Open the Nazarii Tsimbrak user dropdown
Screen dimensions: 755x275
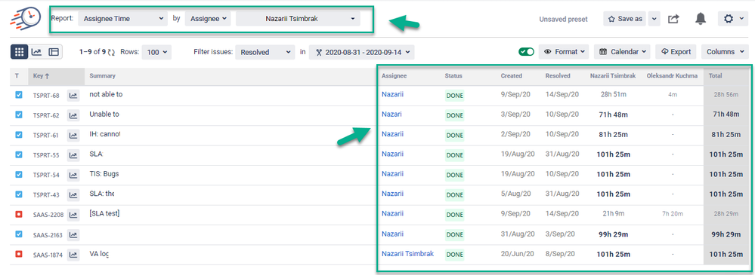[298, 19]
